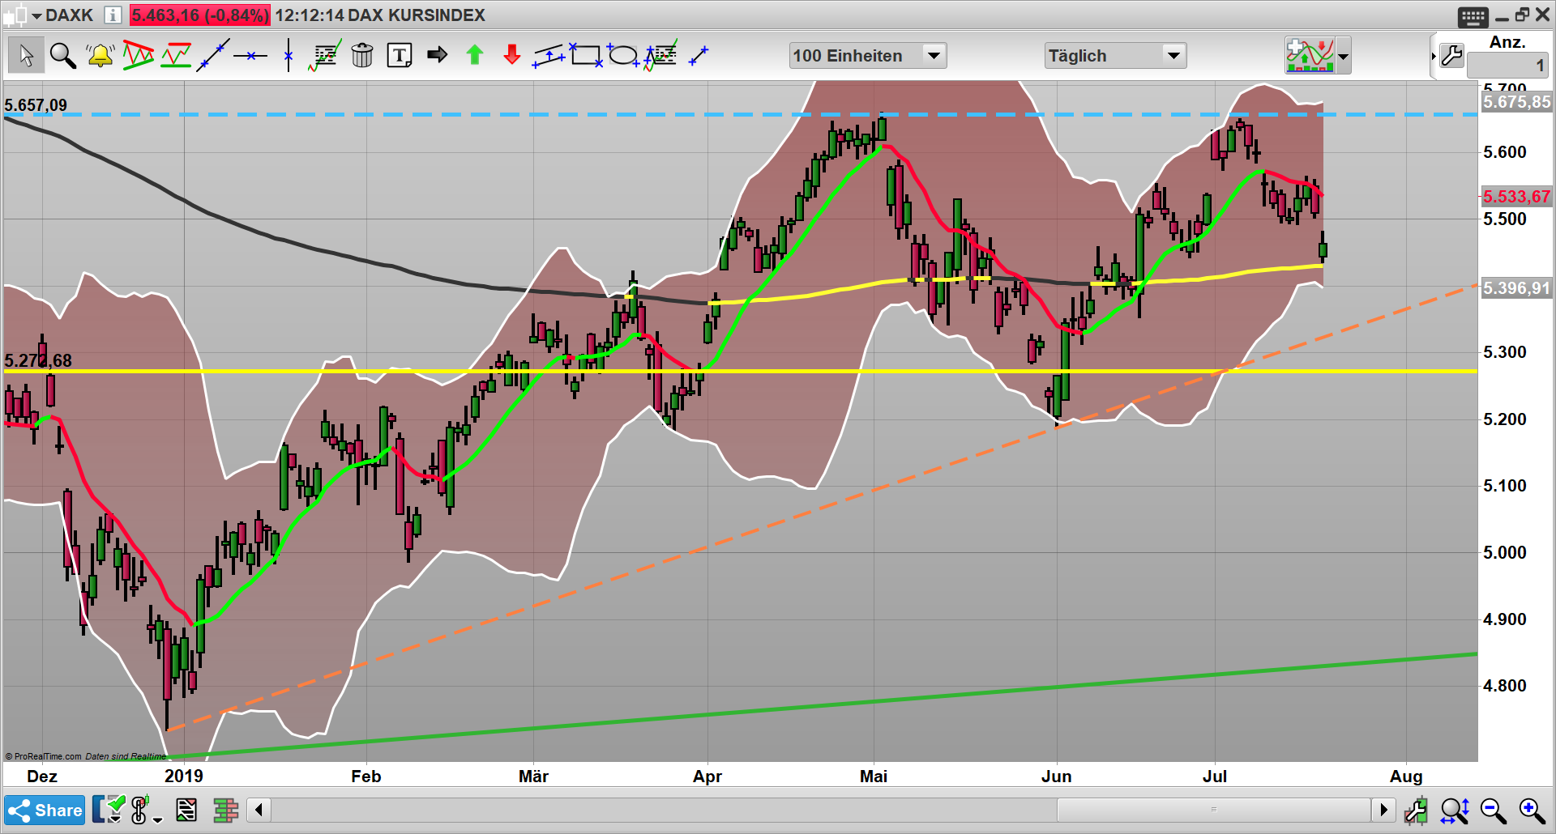Screen dimensions: 1556x834
Task: Activate the magnifying glass zoom tool
Action: coord(62,56)
